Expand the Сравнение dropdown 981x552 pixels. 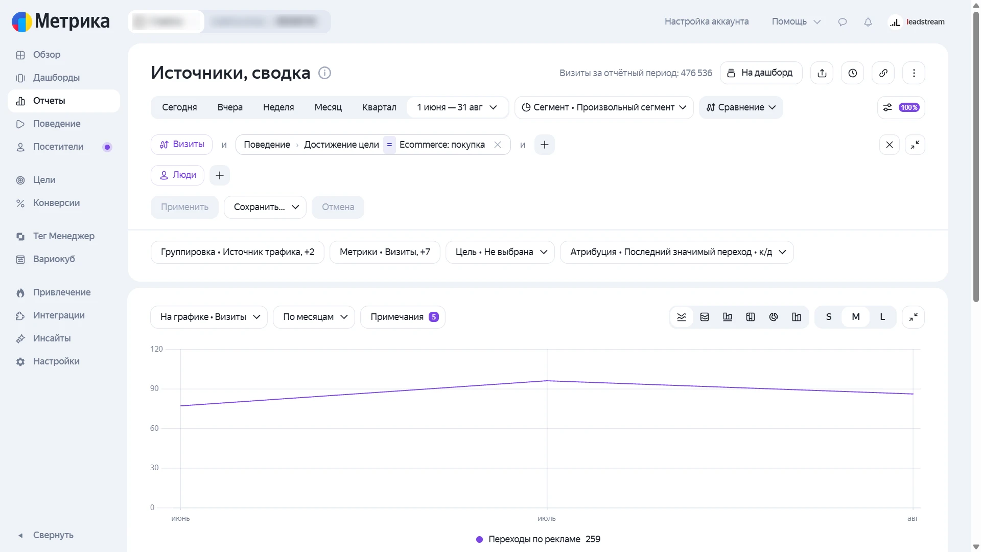pyautogui.click(x=741, y=107)
